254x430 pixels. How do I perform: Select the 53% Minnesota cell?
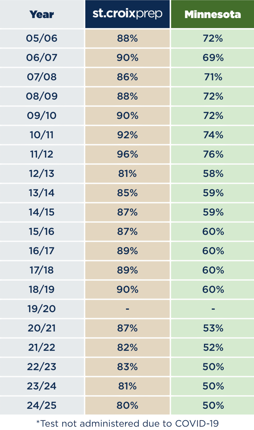click(x=213, y=328)
